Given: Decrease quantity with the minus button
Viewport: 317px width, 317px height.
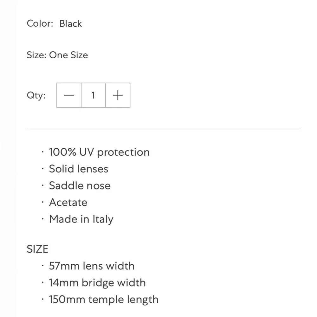Looking at the screenshot, I should coord(69,95).
